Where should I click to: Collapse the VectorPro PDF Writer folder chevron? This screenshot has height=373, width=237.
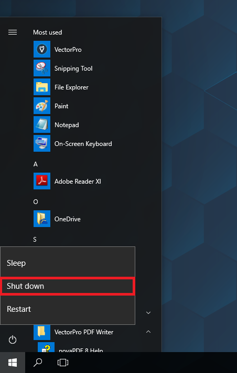pos(148,332)
